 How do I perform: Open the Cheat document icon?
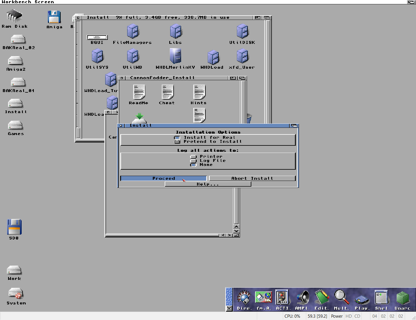(168, 92)
